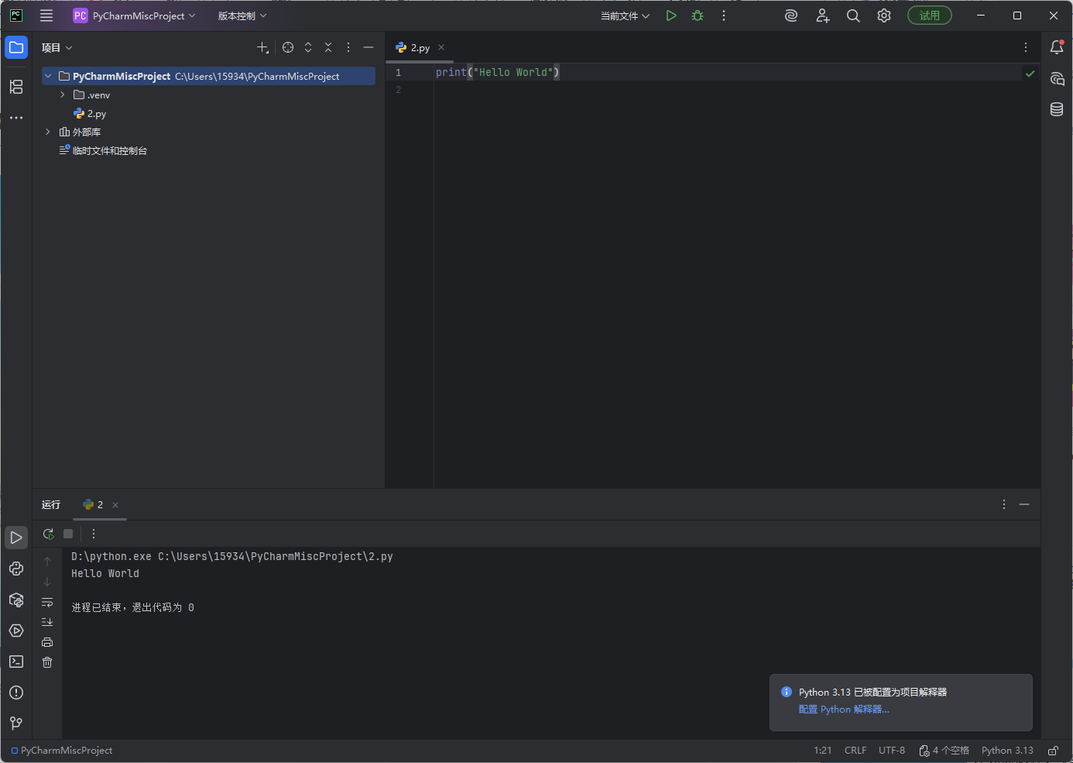Run the current file with the green play icon
This screenshot has height=763, width=1073.
(x=670, y=15)
